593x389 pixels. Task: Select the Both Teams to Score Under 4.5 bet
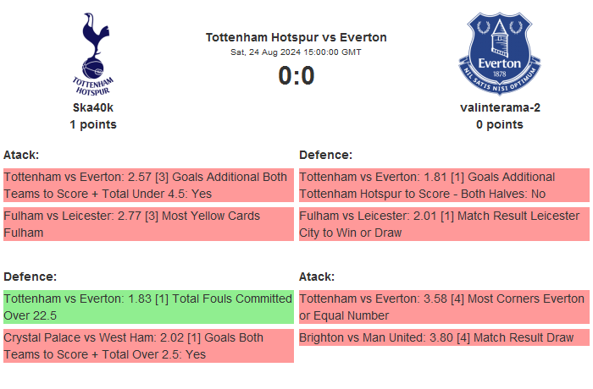tap(148, 185)
